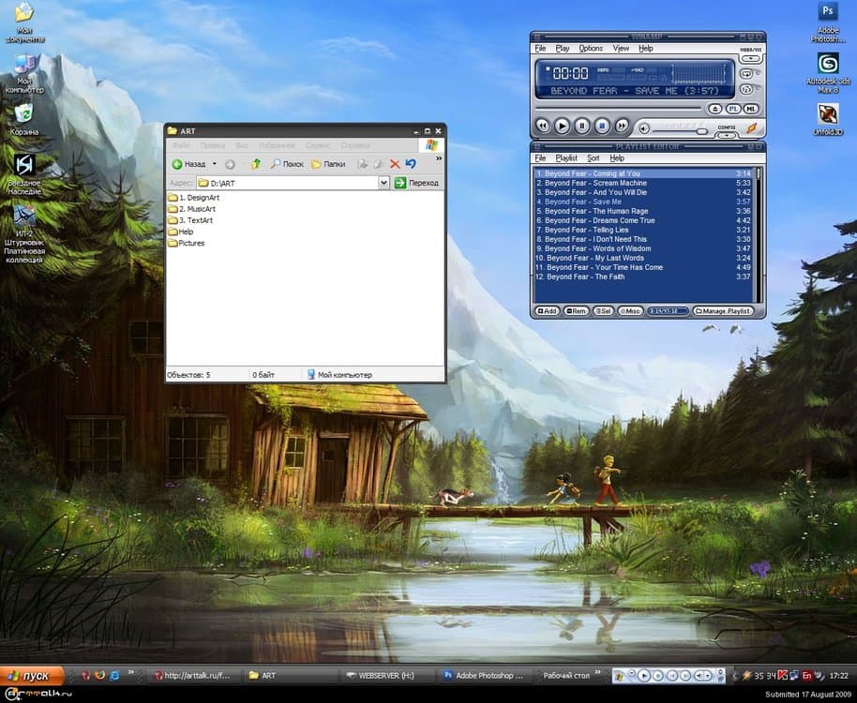Click the Sel button in the playlist editor
The height and width of the screenshot is (703, 857).
[x=604, y=311]
